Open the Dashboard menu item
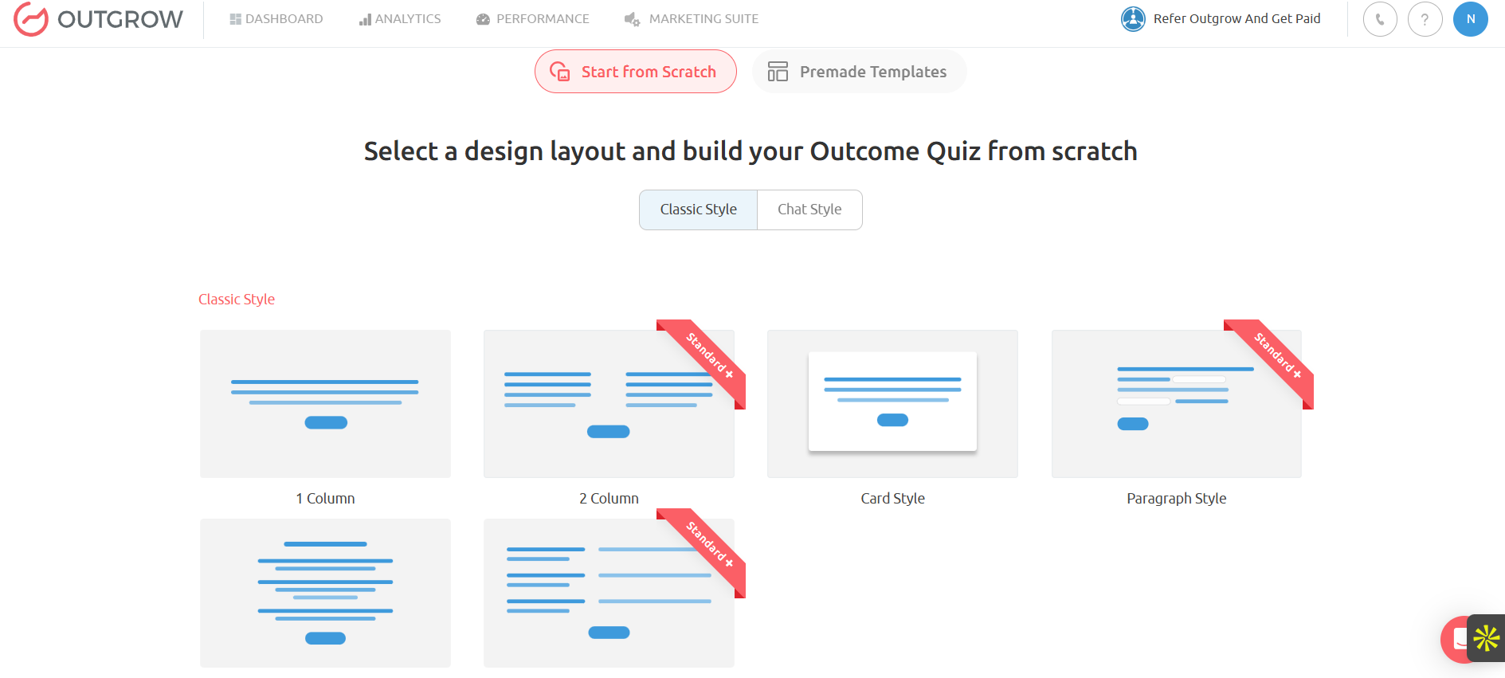 [276, 19]
